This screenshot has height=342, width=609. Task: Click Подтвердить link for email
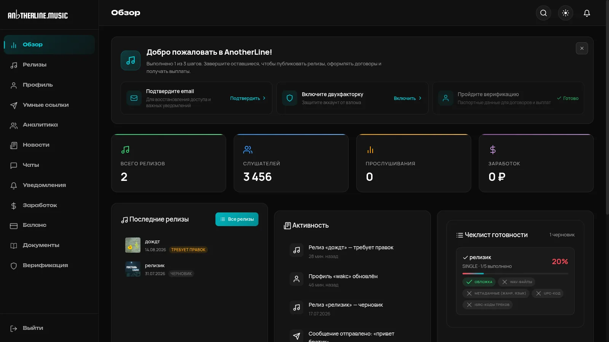(248, 98)
